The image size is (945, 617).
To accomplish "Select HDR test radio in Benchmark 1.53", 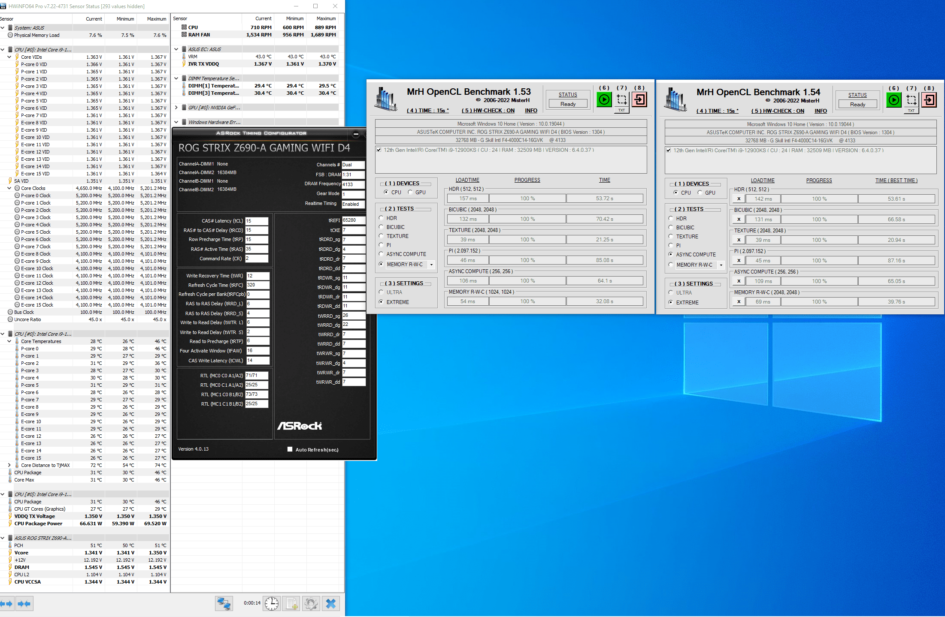I will [x=381, y=218].
